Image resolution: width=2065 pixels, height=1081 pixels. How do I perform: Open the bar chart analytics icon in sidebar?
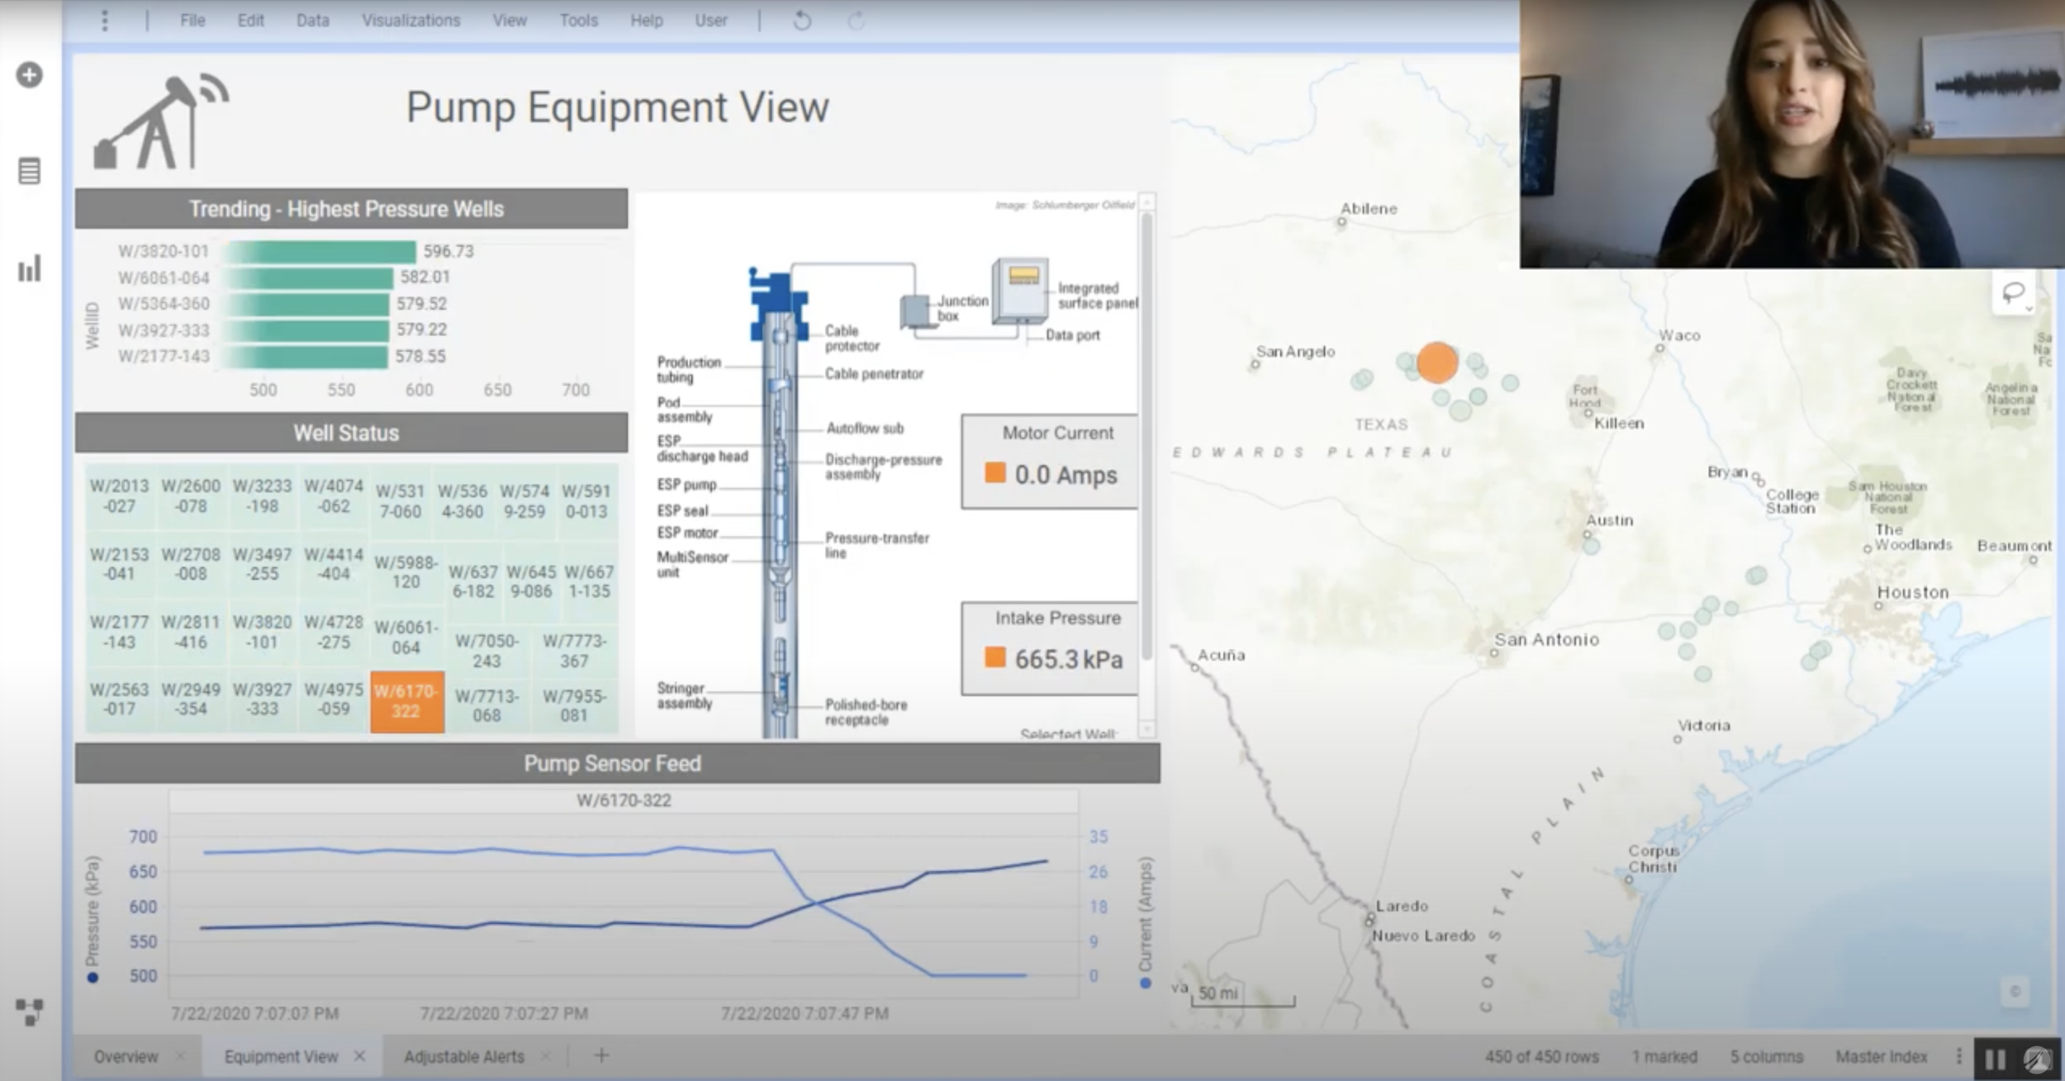pos(29,268)
